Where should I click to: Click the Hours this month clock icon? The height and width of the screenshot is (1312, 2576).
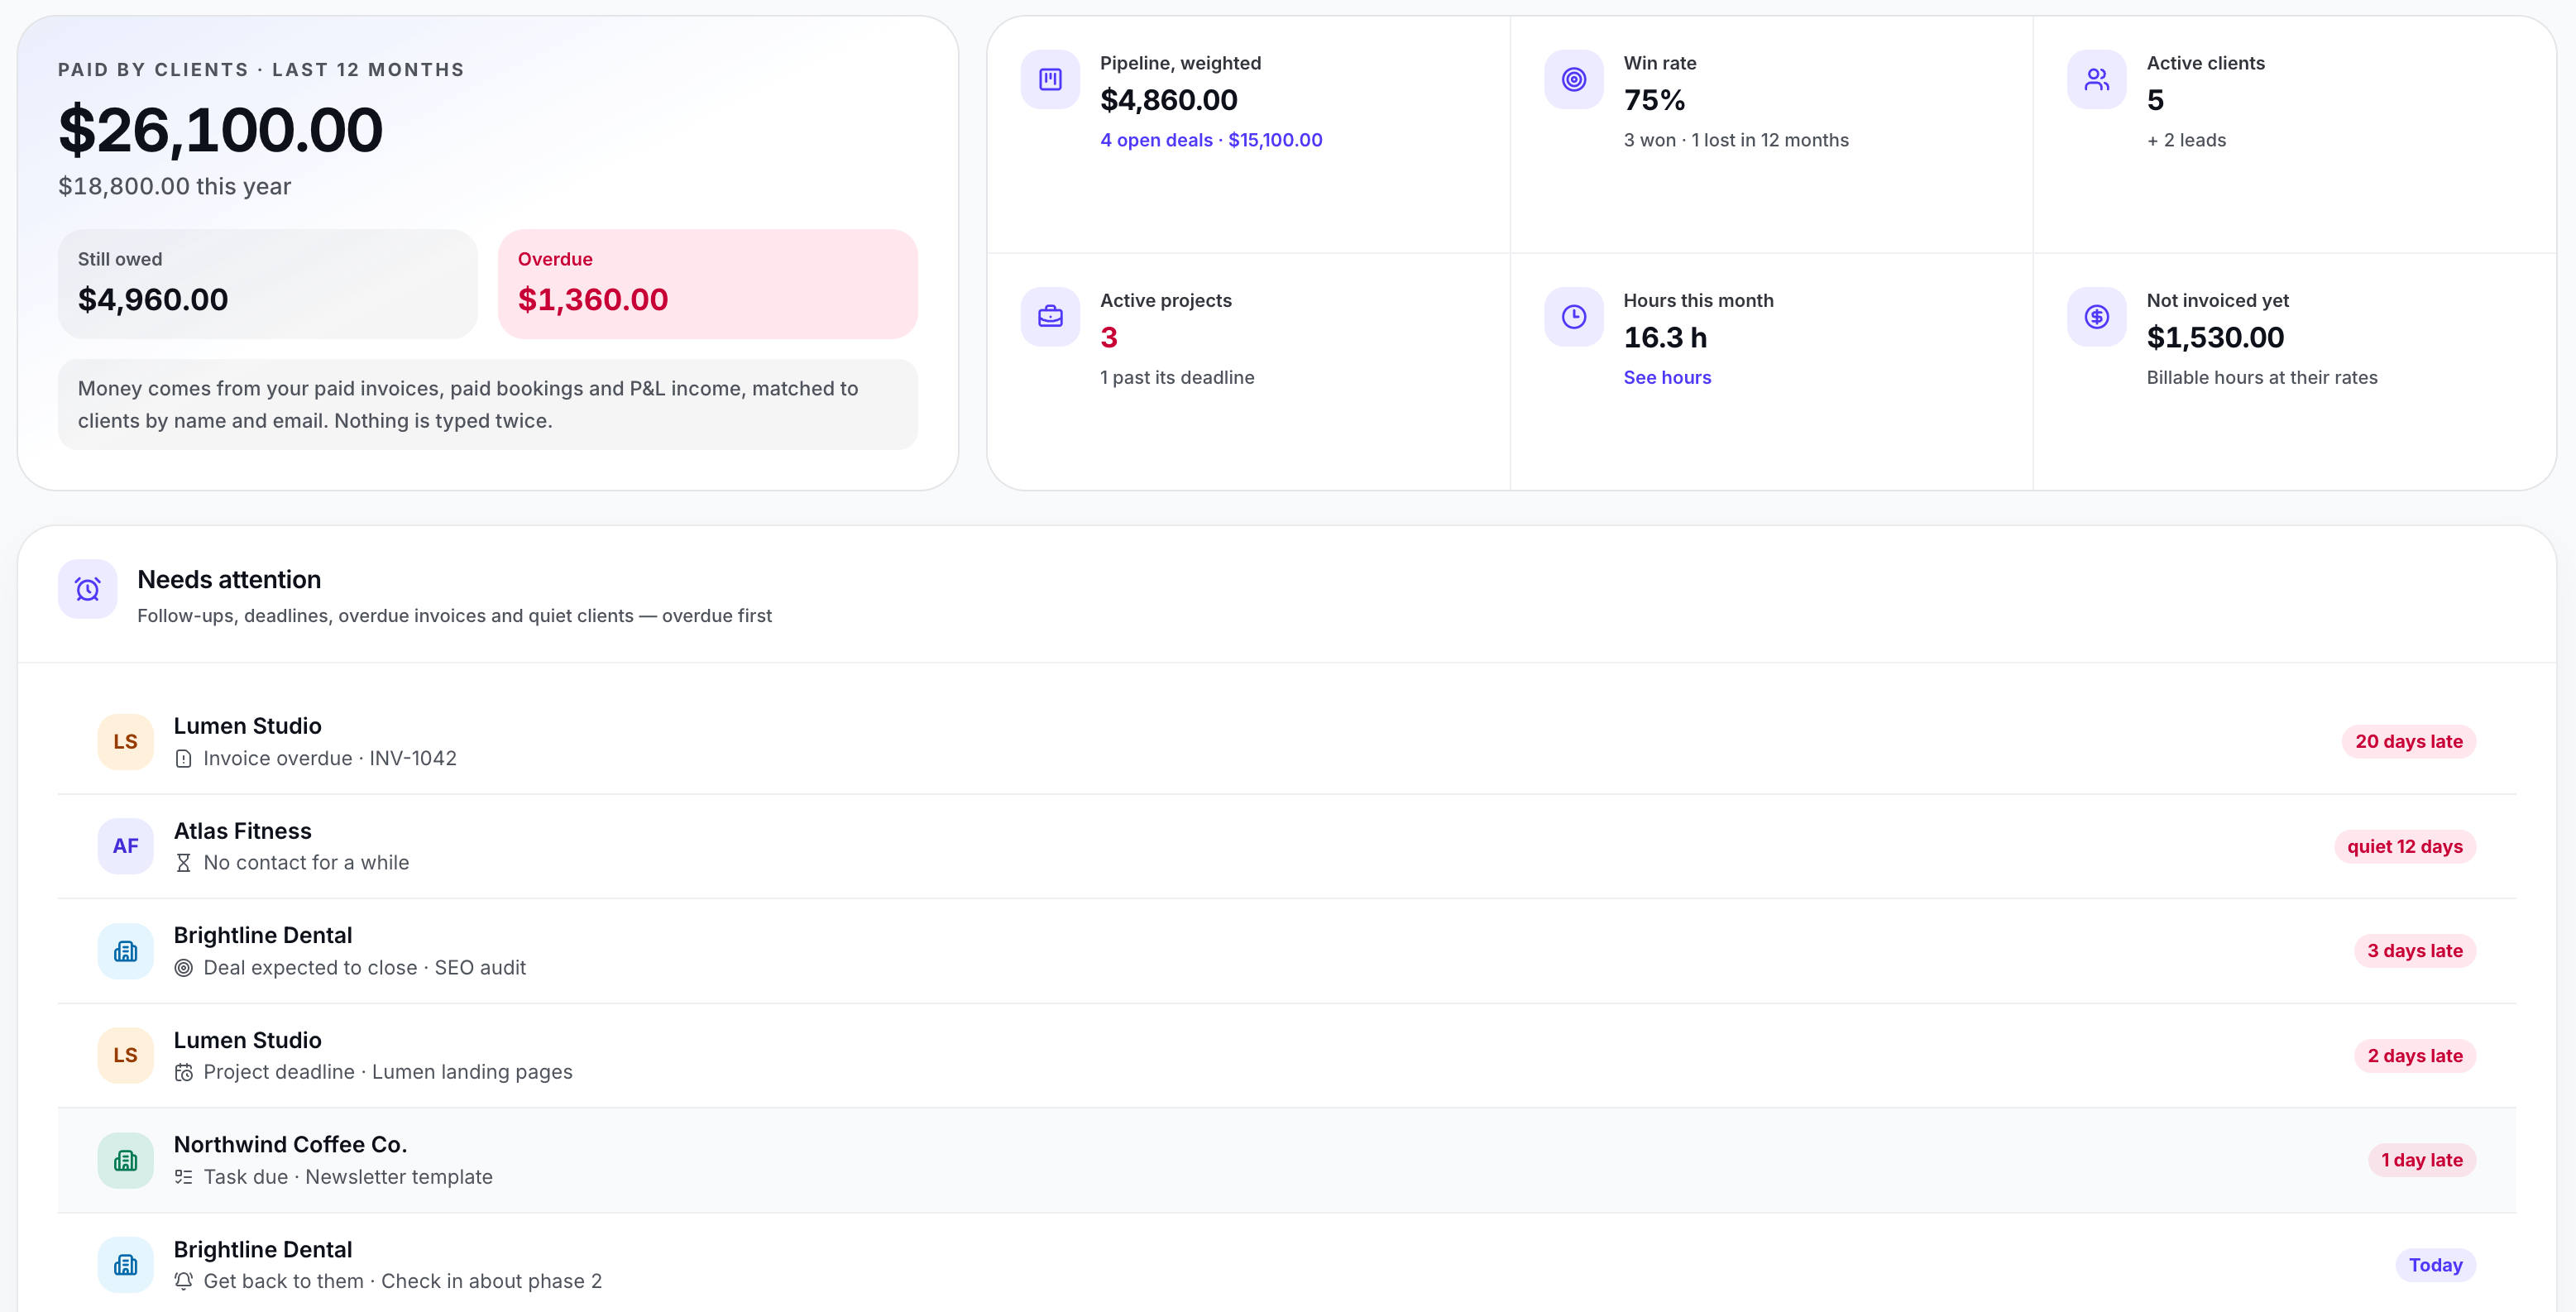(1573, 317)
